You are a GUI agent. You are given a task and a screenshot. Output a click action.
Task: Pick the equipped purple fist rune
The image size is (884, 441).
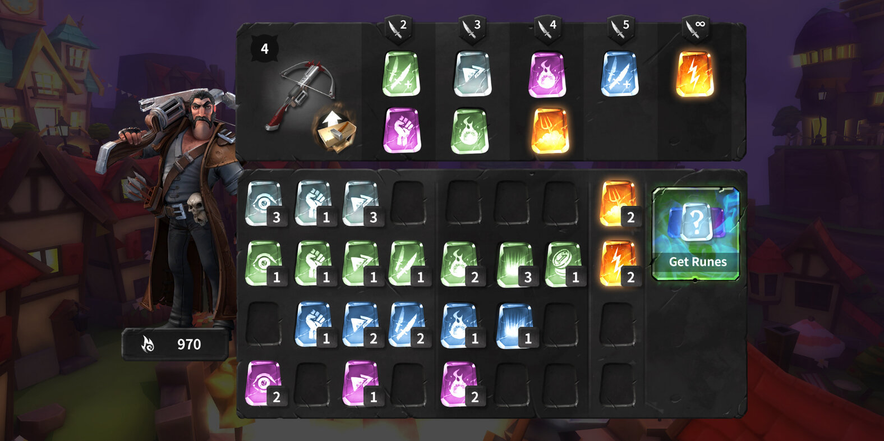(x=402, y=130)
